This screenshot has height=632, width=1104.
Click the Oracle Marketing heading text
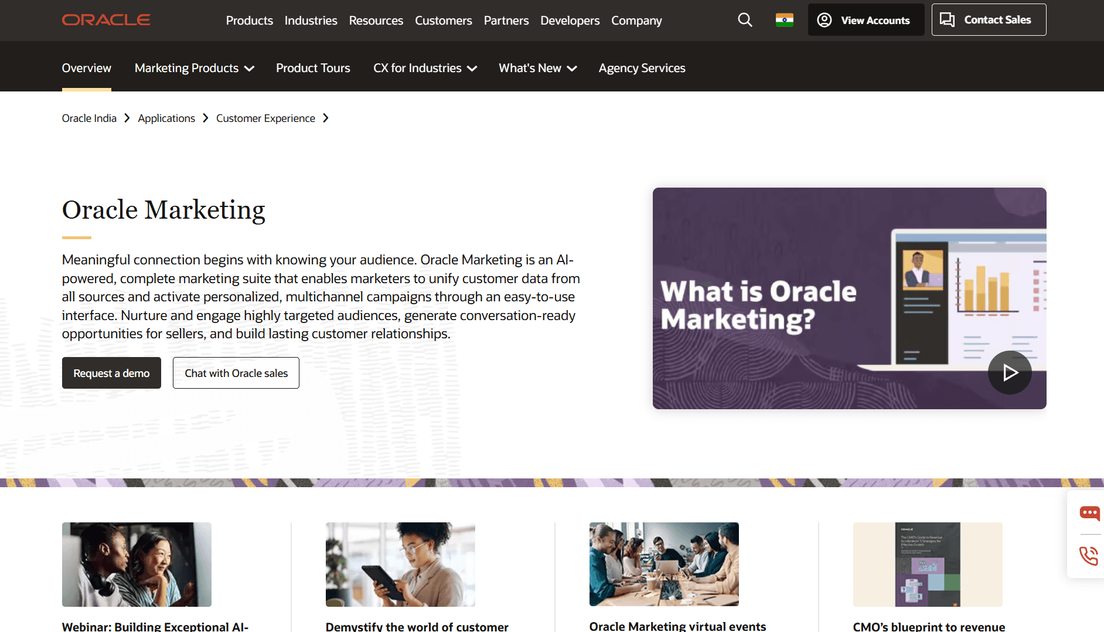pyautogui.click(x=163, y=210)
